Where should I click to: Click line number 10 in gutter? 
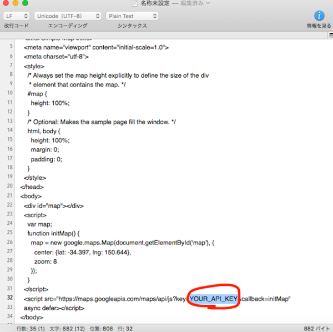pos(10,93)
